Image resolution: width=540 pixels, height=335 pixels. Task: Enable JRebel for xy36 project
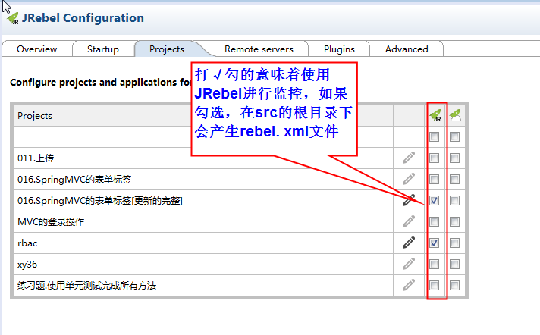click(x=435, y=264)
